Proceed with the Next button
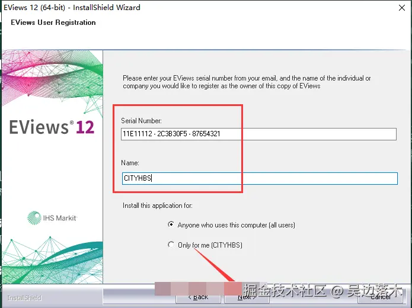The image size is (412, 308). (247, 297)
